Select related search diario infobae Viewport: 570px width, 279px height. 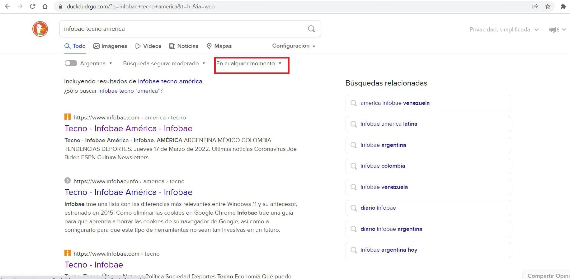[428, 208]
